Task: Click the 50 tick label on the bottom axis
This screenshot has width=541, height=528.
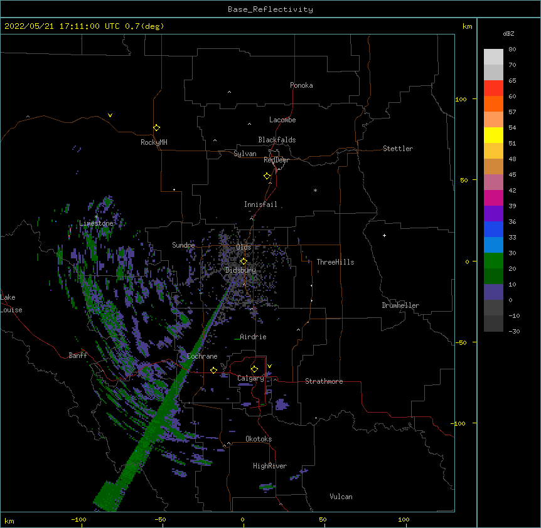Action: pos(323,519)
